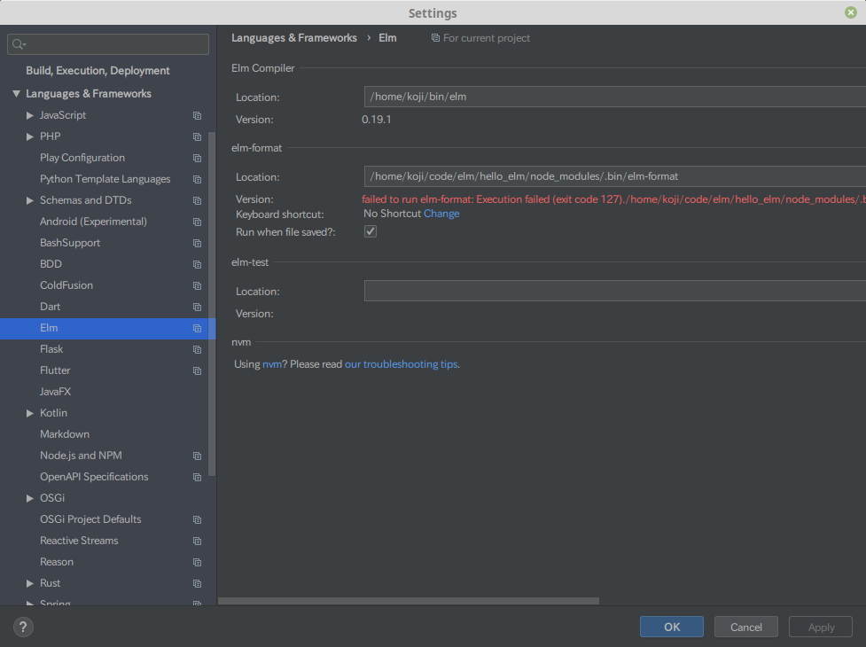Open Python Template Languages settings

coord(105,179)
